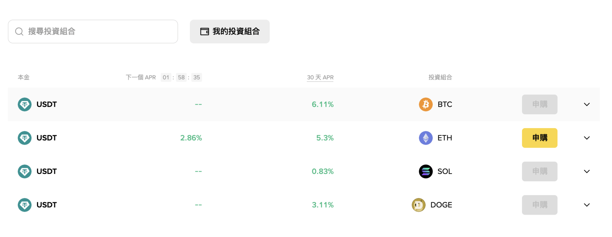
Task: Click the Dogecoin (DOGE) coin icon
Action: [x=419, y=205]
